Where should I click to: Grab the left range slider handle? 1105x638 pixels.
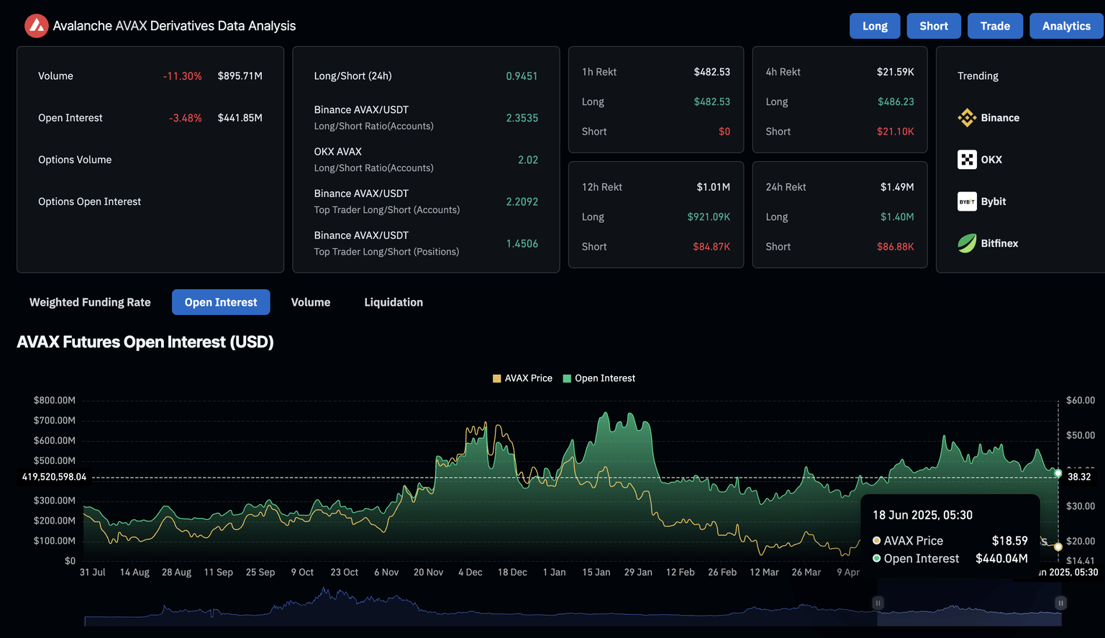point(878,603)
